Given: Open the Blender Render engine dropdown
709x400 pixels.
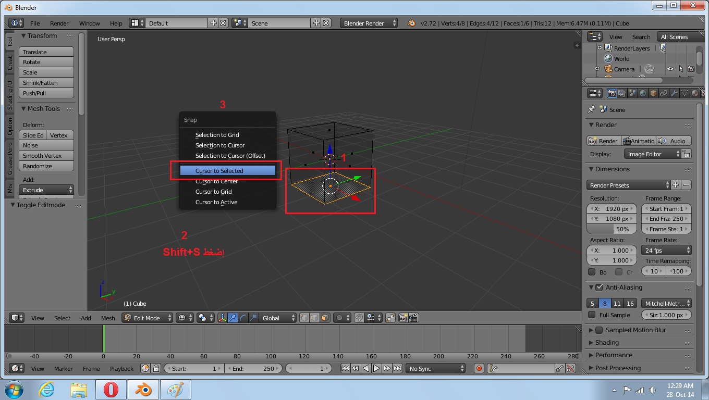Looking at the screenshot, I should pos(369,23).
